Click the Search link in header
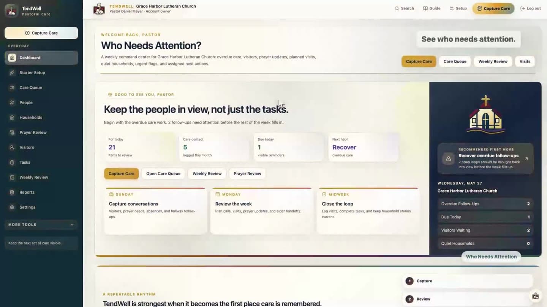547x307 pixels. (x=405, y=8)
